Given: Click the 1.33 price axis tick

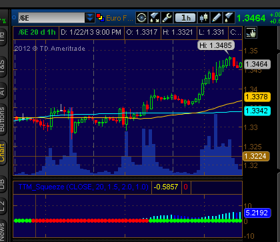Looking at the screenshot, I should (x=251, y=127).
